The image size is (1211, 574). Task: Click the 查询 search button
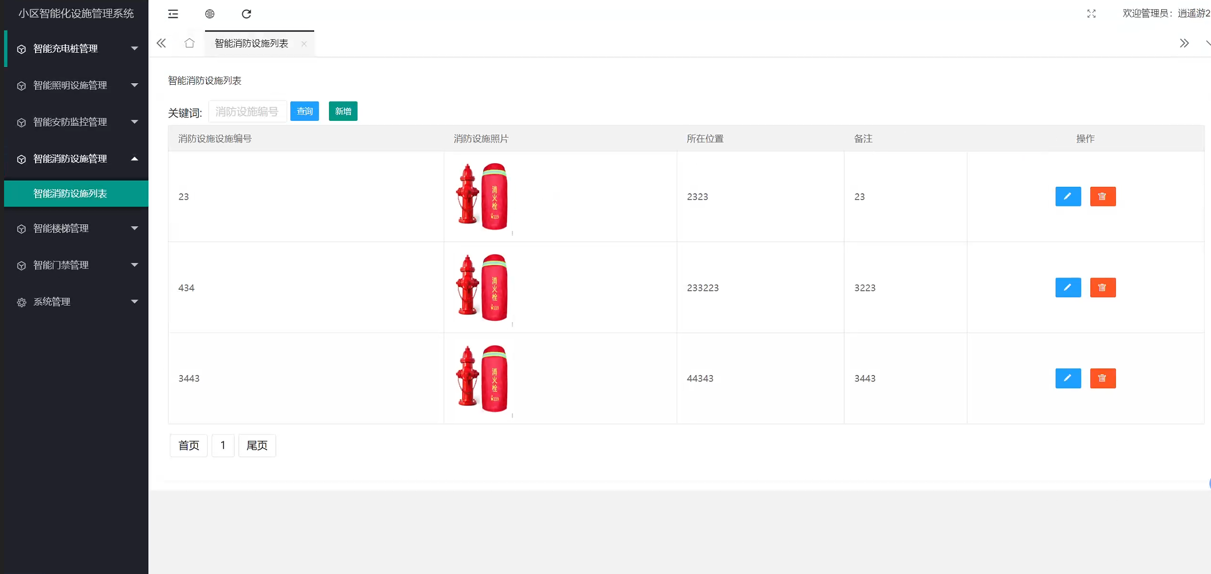point(305,111)
